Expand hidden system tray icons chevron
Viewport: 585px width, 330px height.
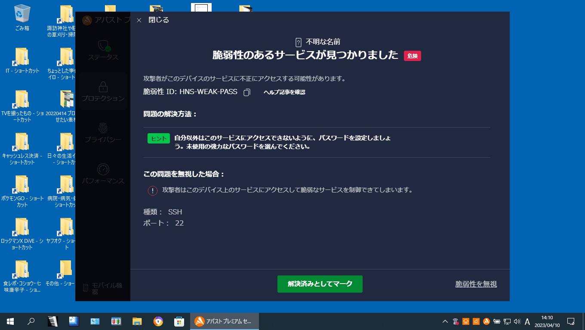[445, 321]
